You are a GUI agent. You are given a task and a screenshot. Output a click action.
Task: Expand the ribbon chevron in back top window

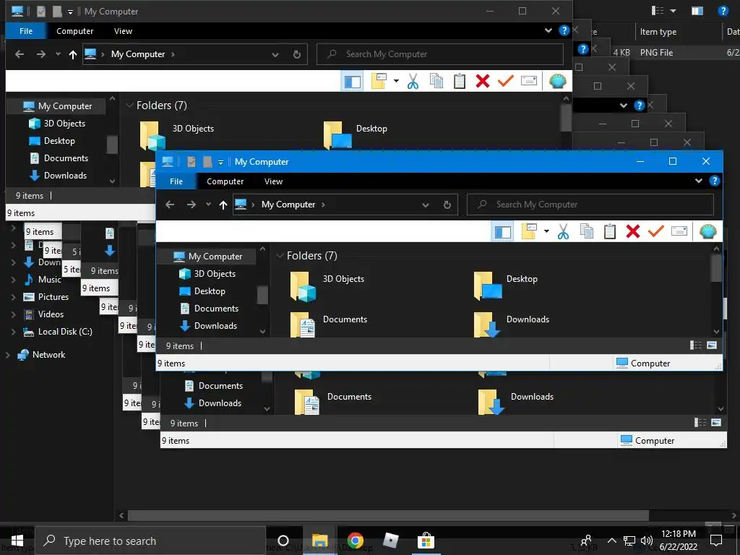(548, 30)
